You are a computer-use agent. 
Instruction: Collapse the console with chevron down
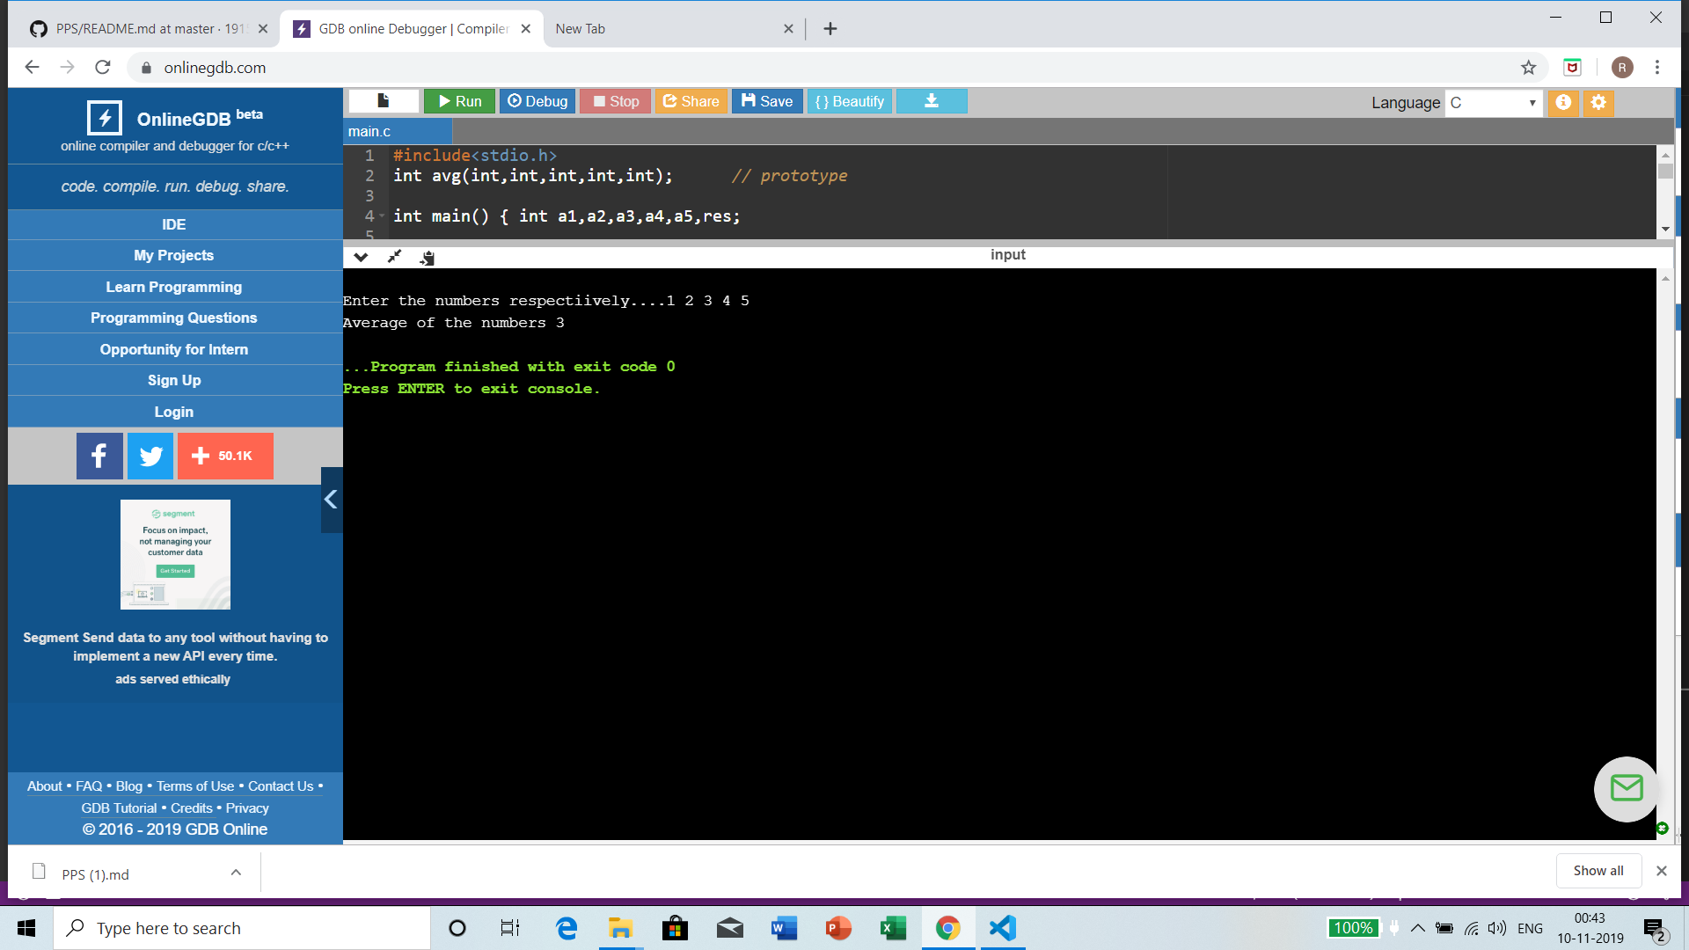tap(361, 257)
